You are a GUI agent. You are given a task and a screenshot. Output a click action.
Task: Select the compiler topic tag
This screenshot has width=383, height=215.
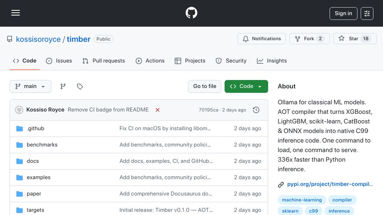[342, 200]
